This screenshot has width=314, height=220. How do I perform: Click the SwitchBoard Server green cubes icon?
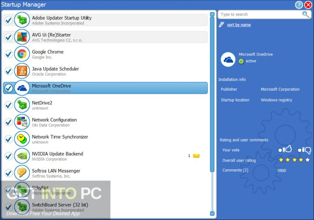22,207
